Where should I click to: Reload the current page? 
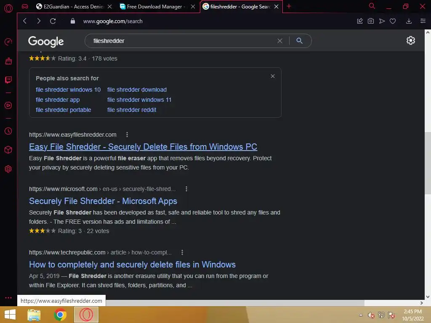coord(53,21)
